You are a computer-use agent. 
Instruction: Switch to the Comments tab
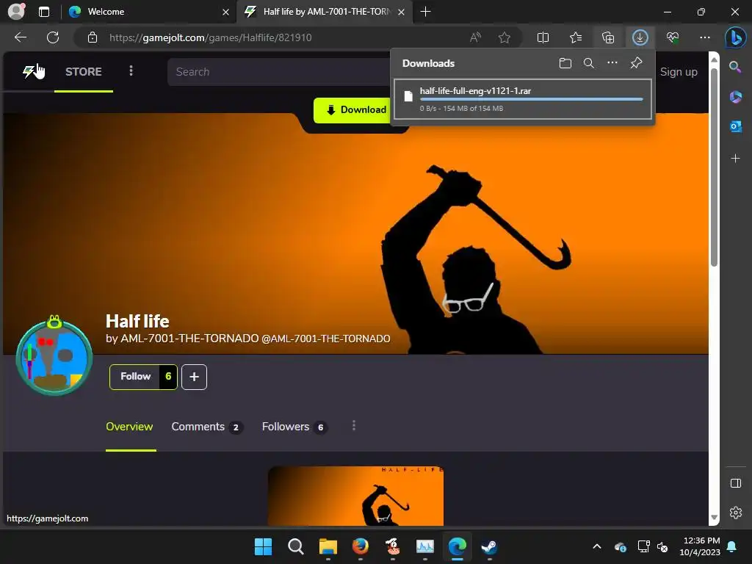[x=206, y=427]
